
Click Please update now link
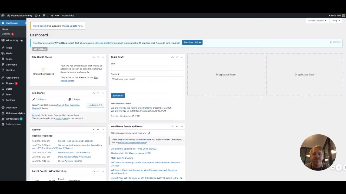(x=72, y=26)
